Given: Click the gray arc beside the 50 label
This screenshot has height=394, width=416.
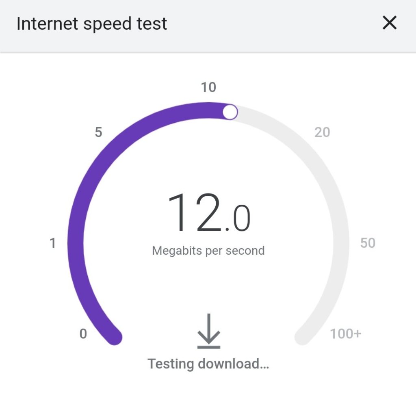Looking at the screenshot, I should 341,243.
